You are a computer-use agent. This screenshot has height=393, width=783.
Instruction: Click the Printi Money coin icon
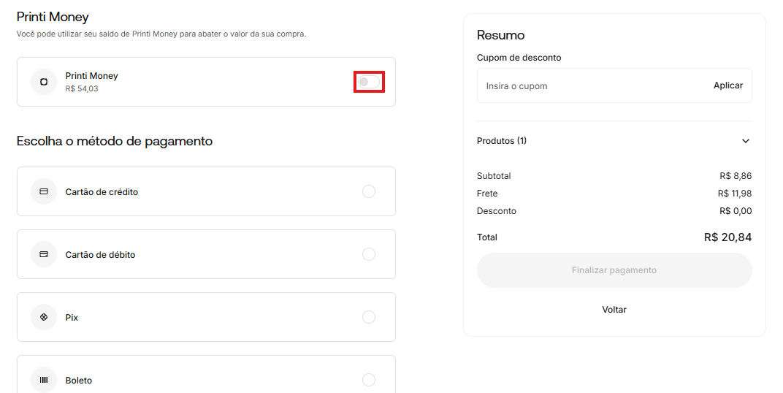tap(44, 82)
